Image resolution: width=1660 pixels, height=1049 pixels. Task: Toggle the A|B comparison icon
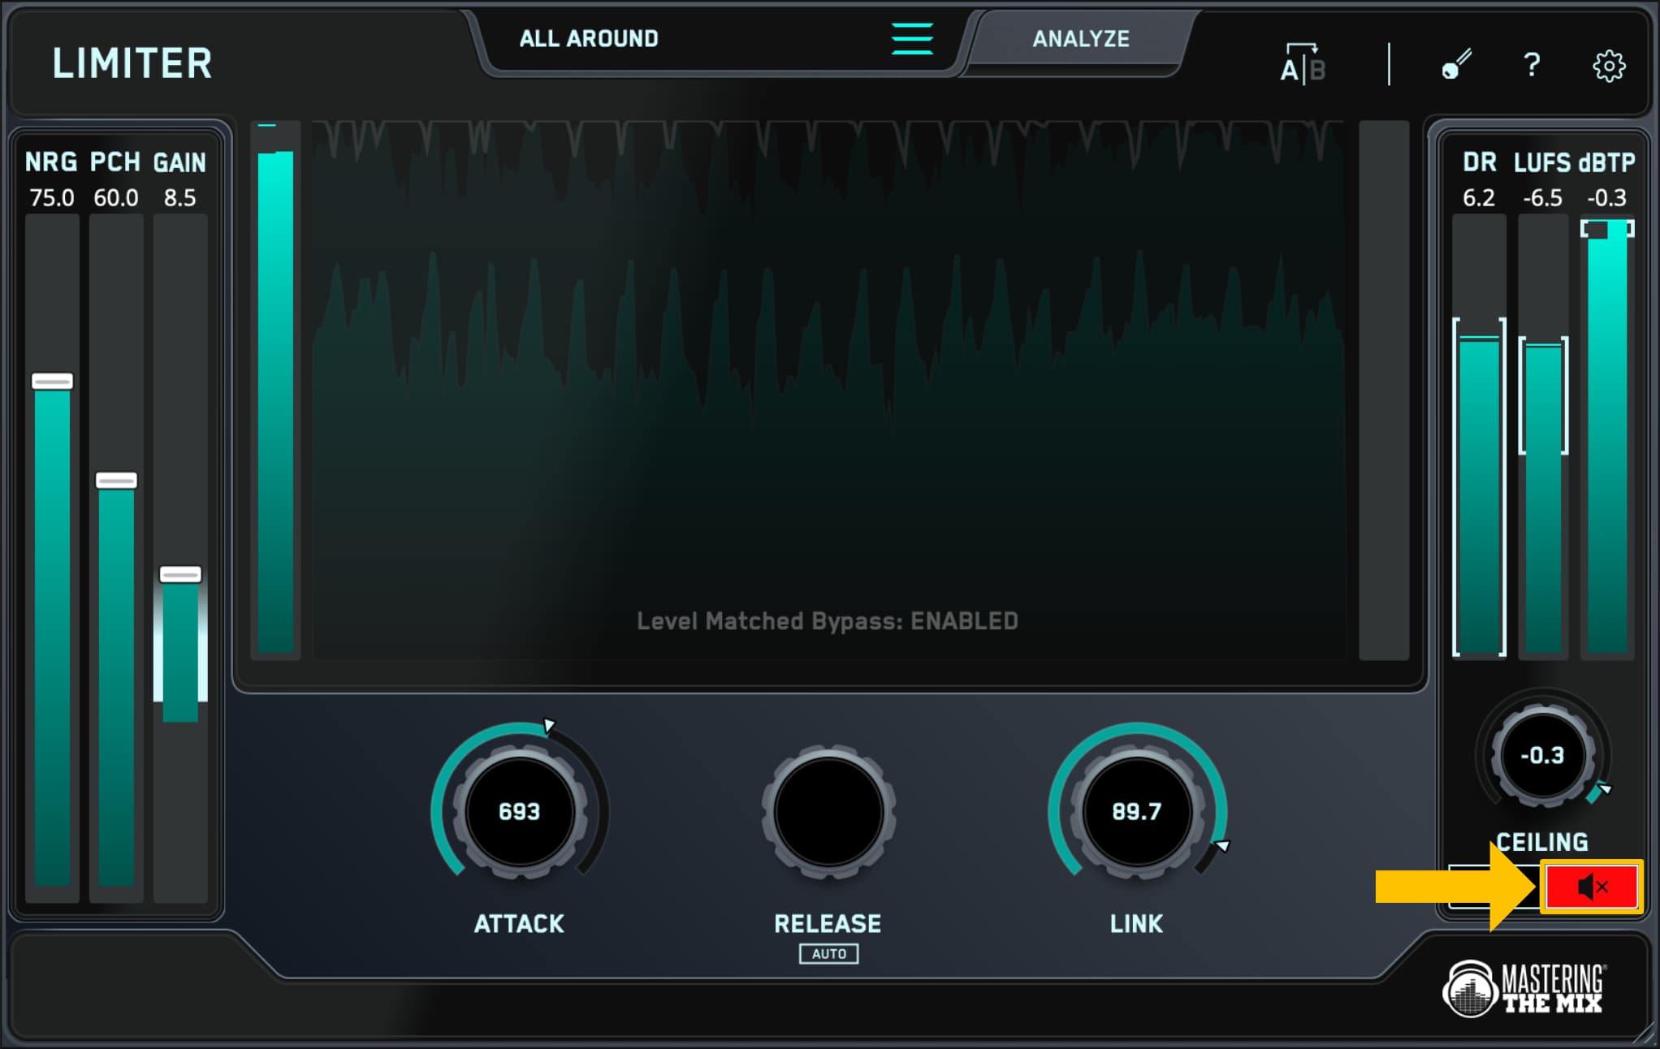(x=1303, y=63)
